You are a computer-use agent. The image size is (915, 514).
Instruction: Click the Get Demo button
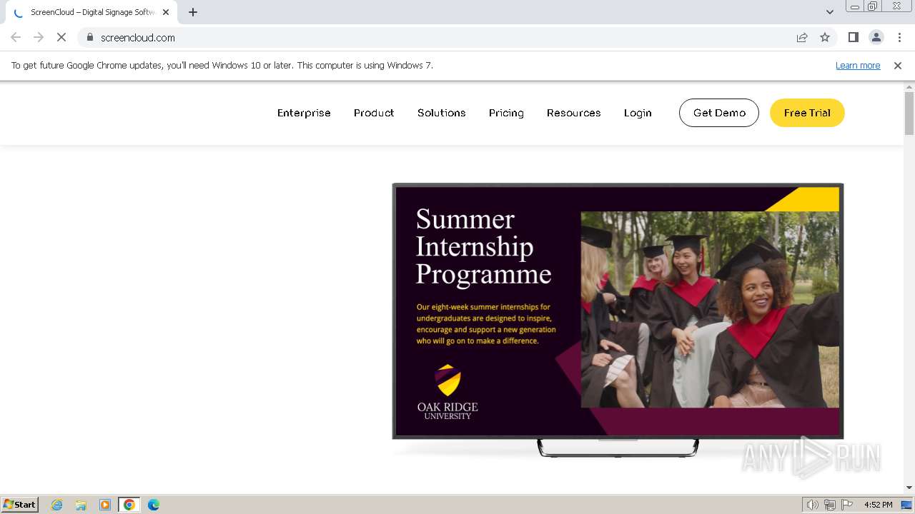(x=718, y=113)
